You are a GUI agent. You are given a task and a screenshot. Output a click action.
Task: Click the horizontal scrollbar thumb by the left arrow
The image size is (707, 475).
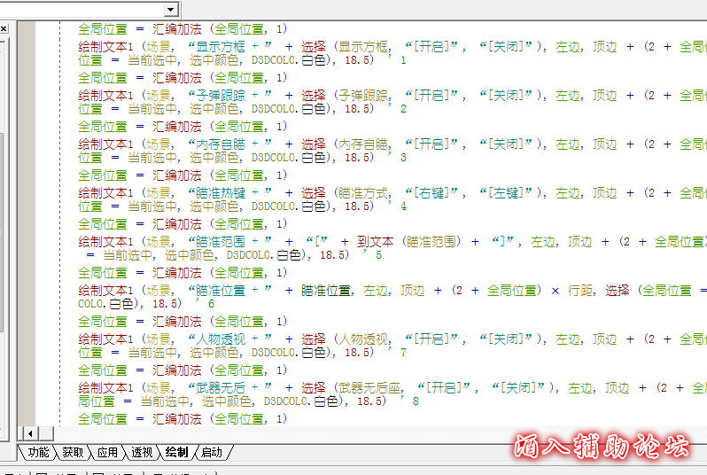[x=45, y=434]
